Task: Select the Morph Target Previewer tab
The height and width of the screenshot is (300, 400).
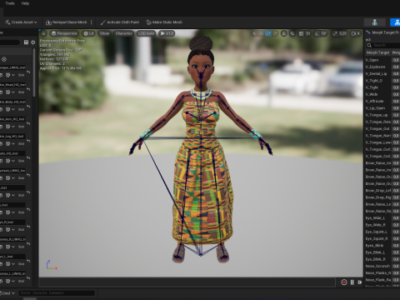Action: [x=383, y=32]
